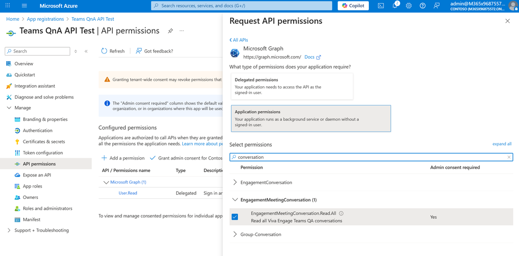Image resolution: width=519 pixels, height=256 pixels.
Task: Launch Cloud Shell from the top bar
Action: click(x=381, y=6)
